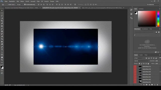Toggle lock all padlock icon
This screenshot has height=90, width=161.
click(x=148, y=63)
